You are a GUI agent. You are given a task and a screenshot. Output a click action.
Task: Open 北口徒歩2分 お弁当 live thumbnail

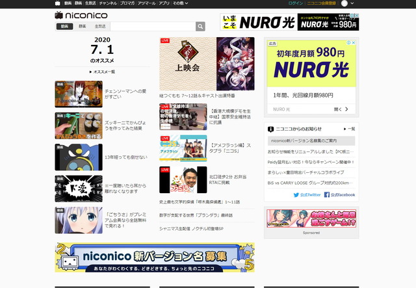point(183,179)
